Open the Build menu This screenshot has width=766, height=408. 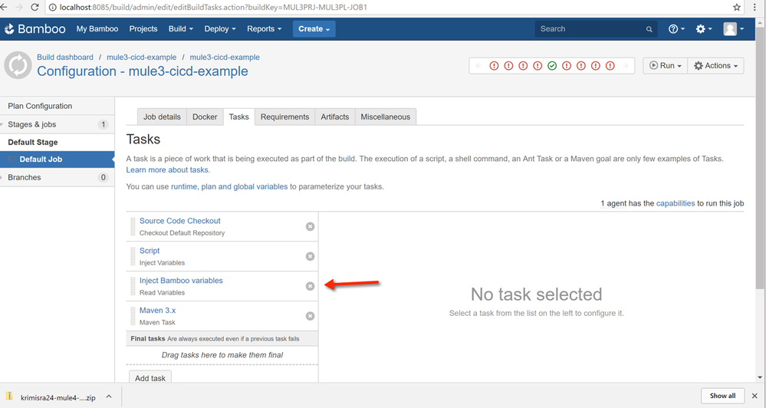[181, 29]
